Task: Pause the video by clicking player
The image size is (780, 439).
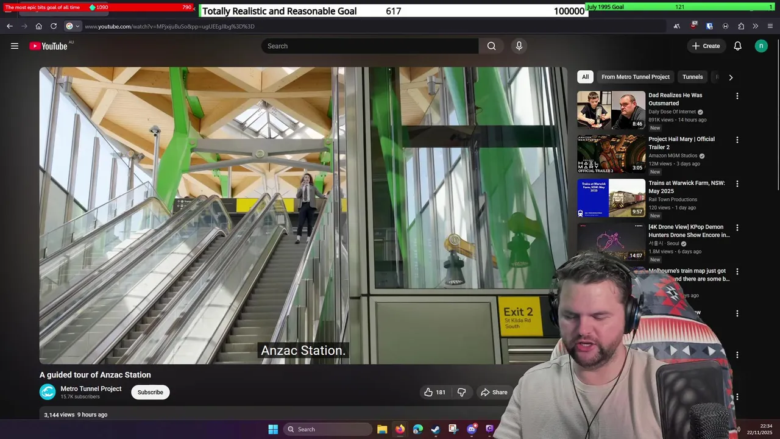Action: click(x=303, y=215)
